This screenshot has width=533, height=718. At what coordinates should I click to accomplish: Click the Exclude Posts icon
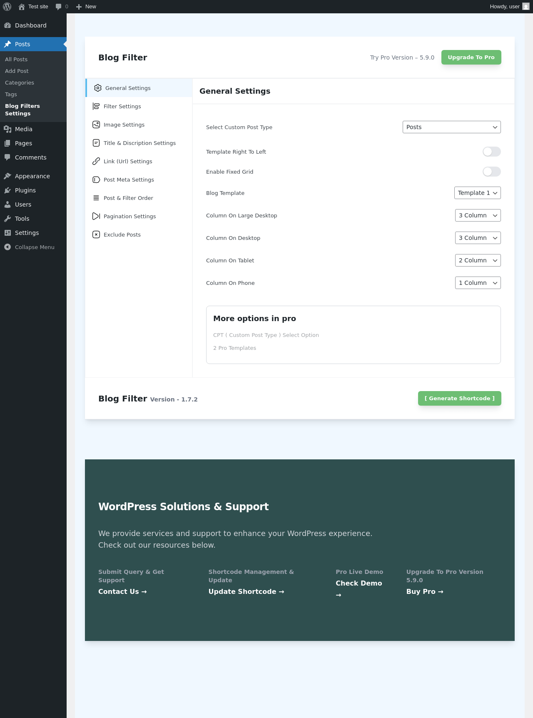(x=96, y=234)
